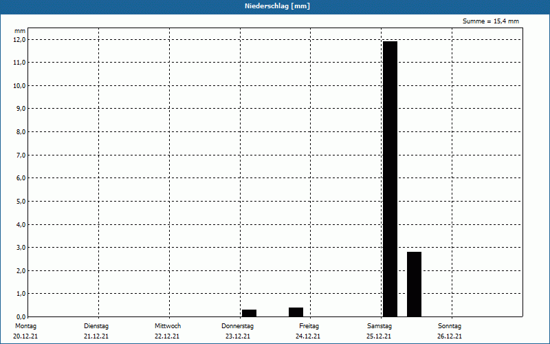This screenshot has width=550, height=344.
Task: Click the mm unit label above y-axis
Action: click(x=20, y=31)
